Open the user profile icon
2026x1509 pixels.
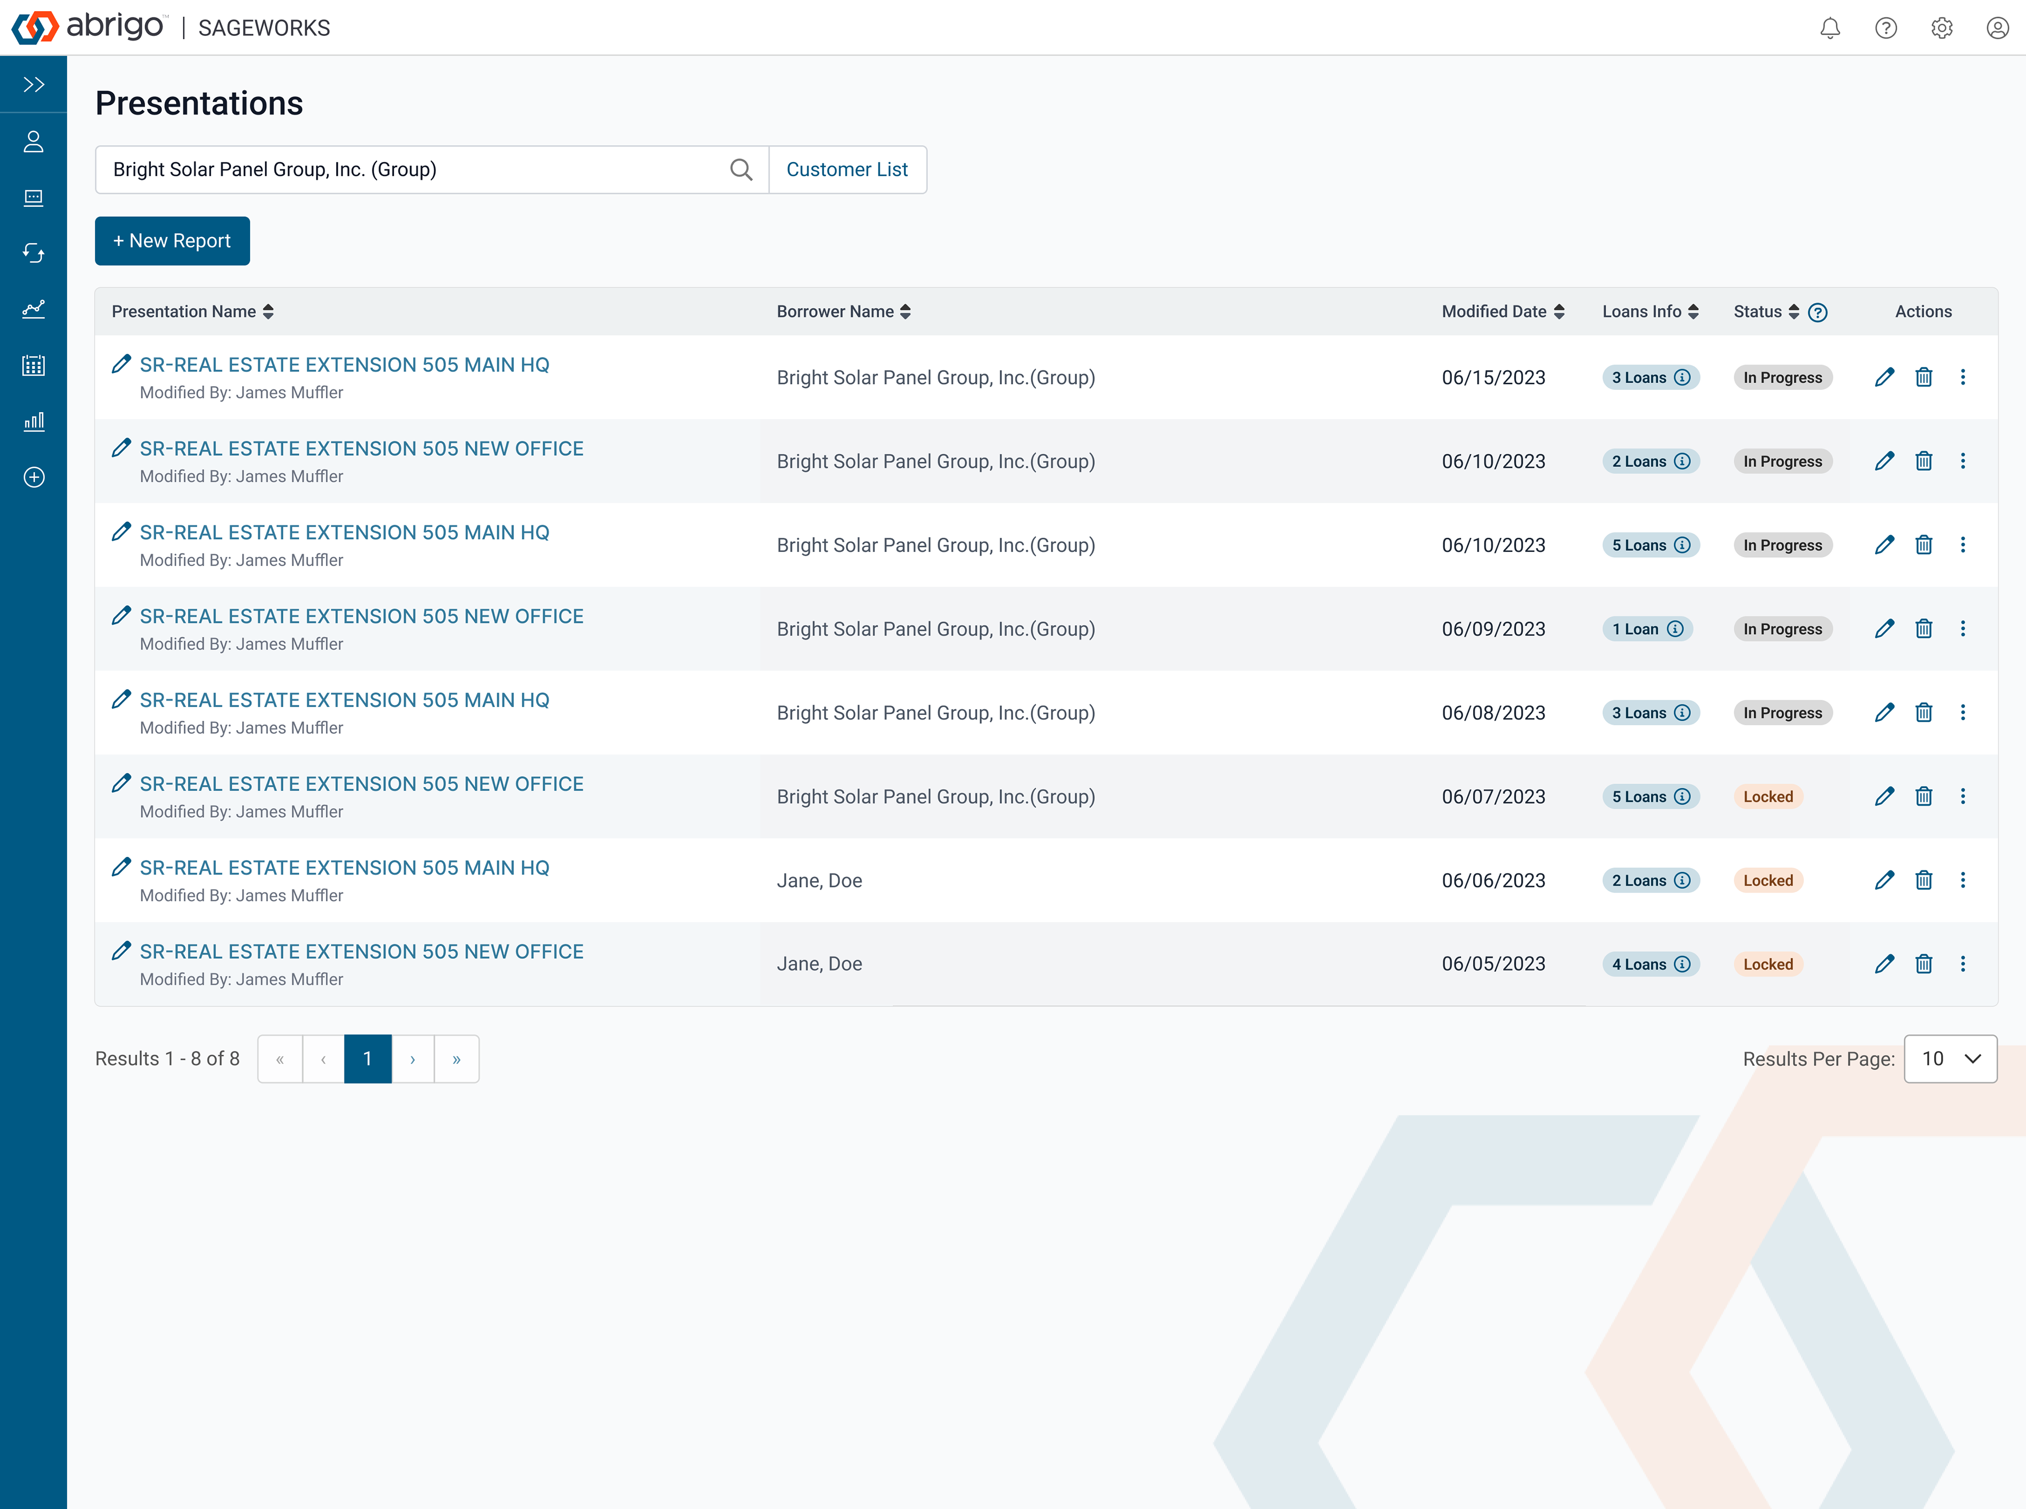[1998, 27]
